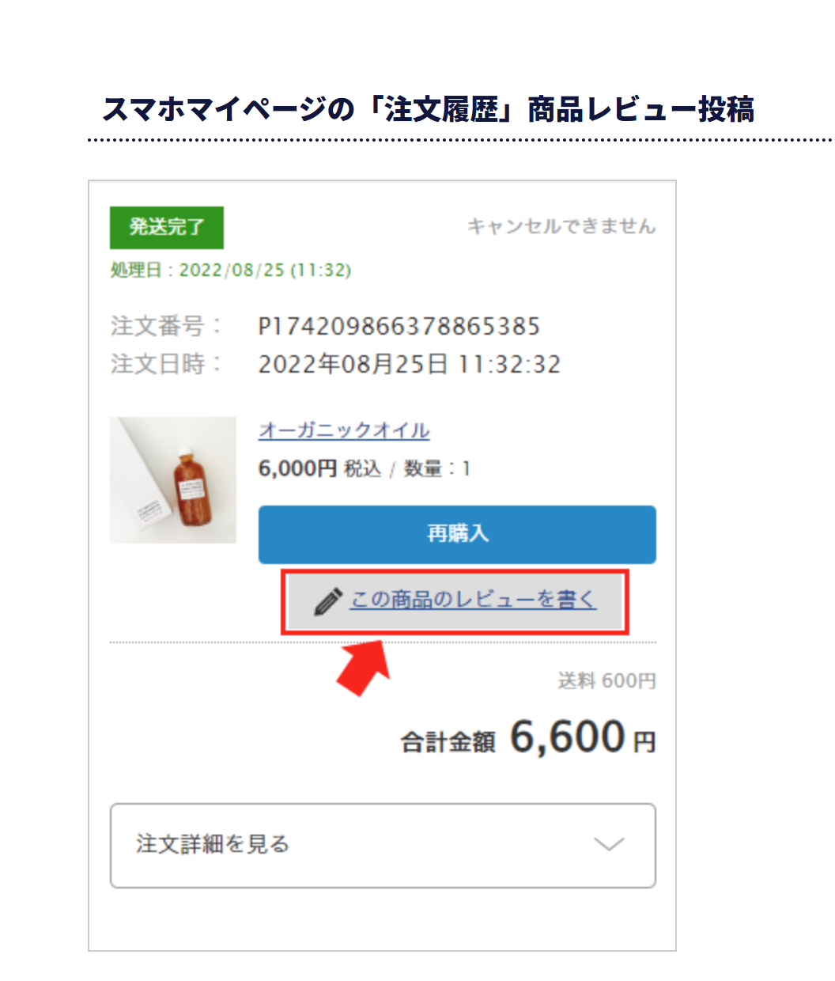Expand 注文詳細を見る to view order details
The height and width of the screenshot is (981, 835).
pyautogui.click(x=383, y=846)
